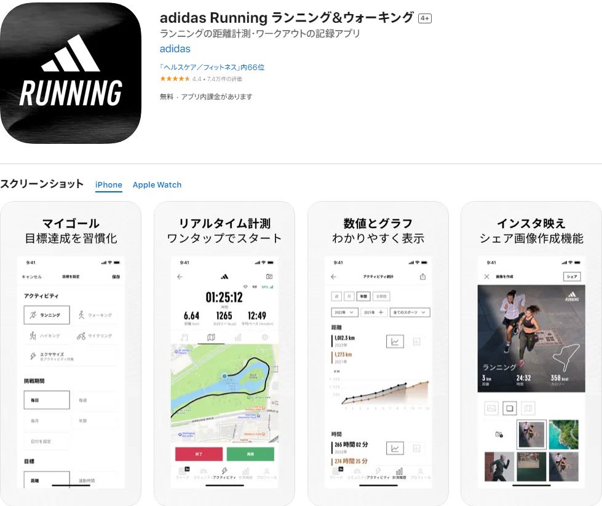The image size is (602, 506).
Task: Click the star rating row
Action: coord(201,79)
